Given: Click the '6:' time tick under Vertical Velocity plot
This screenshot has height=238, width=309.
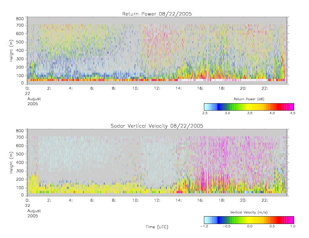Looking at the screenshot, I should click(x=92, y=201).
